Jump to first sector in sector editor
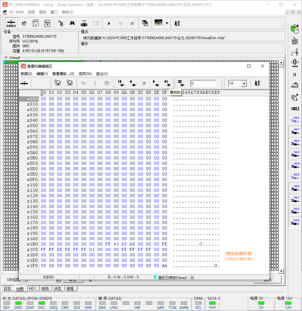This screenshot has height=311, width=302. 121,83
